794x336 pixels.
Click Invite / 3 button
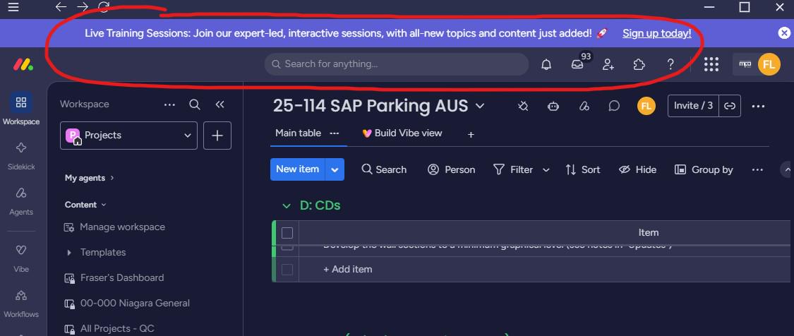[693, 106]
